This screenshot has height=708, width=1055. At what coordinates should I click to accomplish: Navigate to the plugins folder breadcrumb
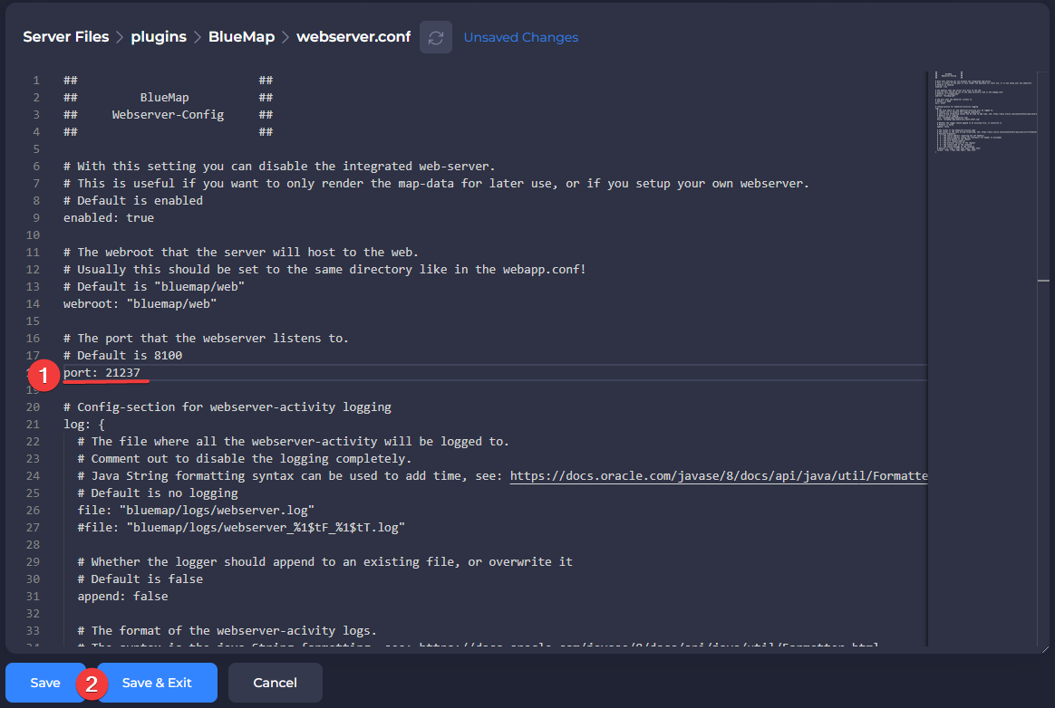tap(159, 36)
